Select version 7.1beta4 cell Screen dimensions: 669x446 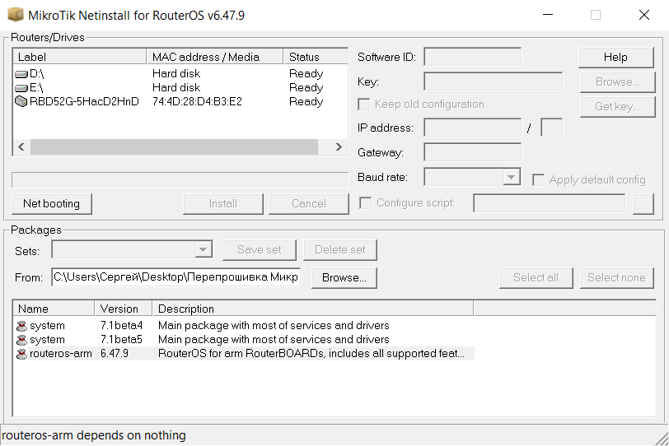122,326
